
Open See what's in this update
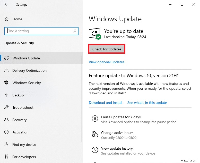[x=147, y=103]
